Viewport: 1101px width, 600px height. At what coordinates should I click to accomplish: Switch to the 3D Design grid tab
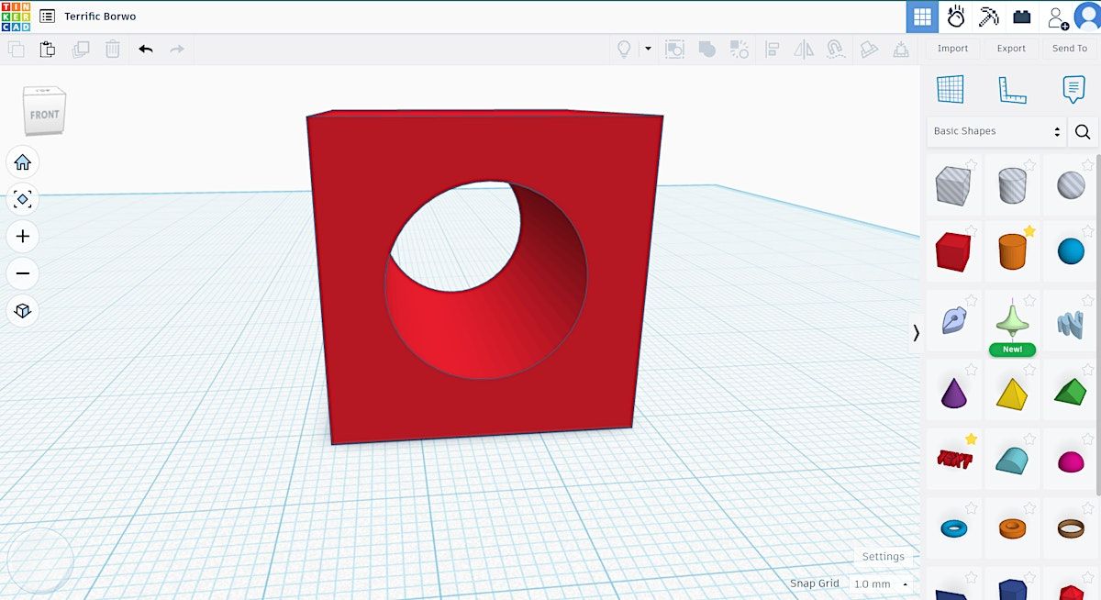tap(922, 17)
